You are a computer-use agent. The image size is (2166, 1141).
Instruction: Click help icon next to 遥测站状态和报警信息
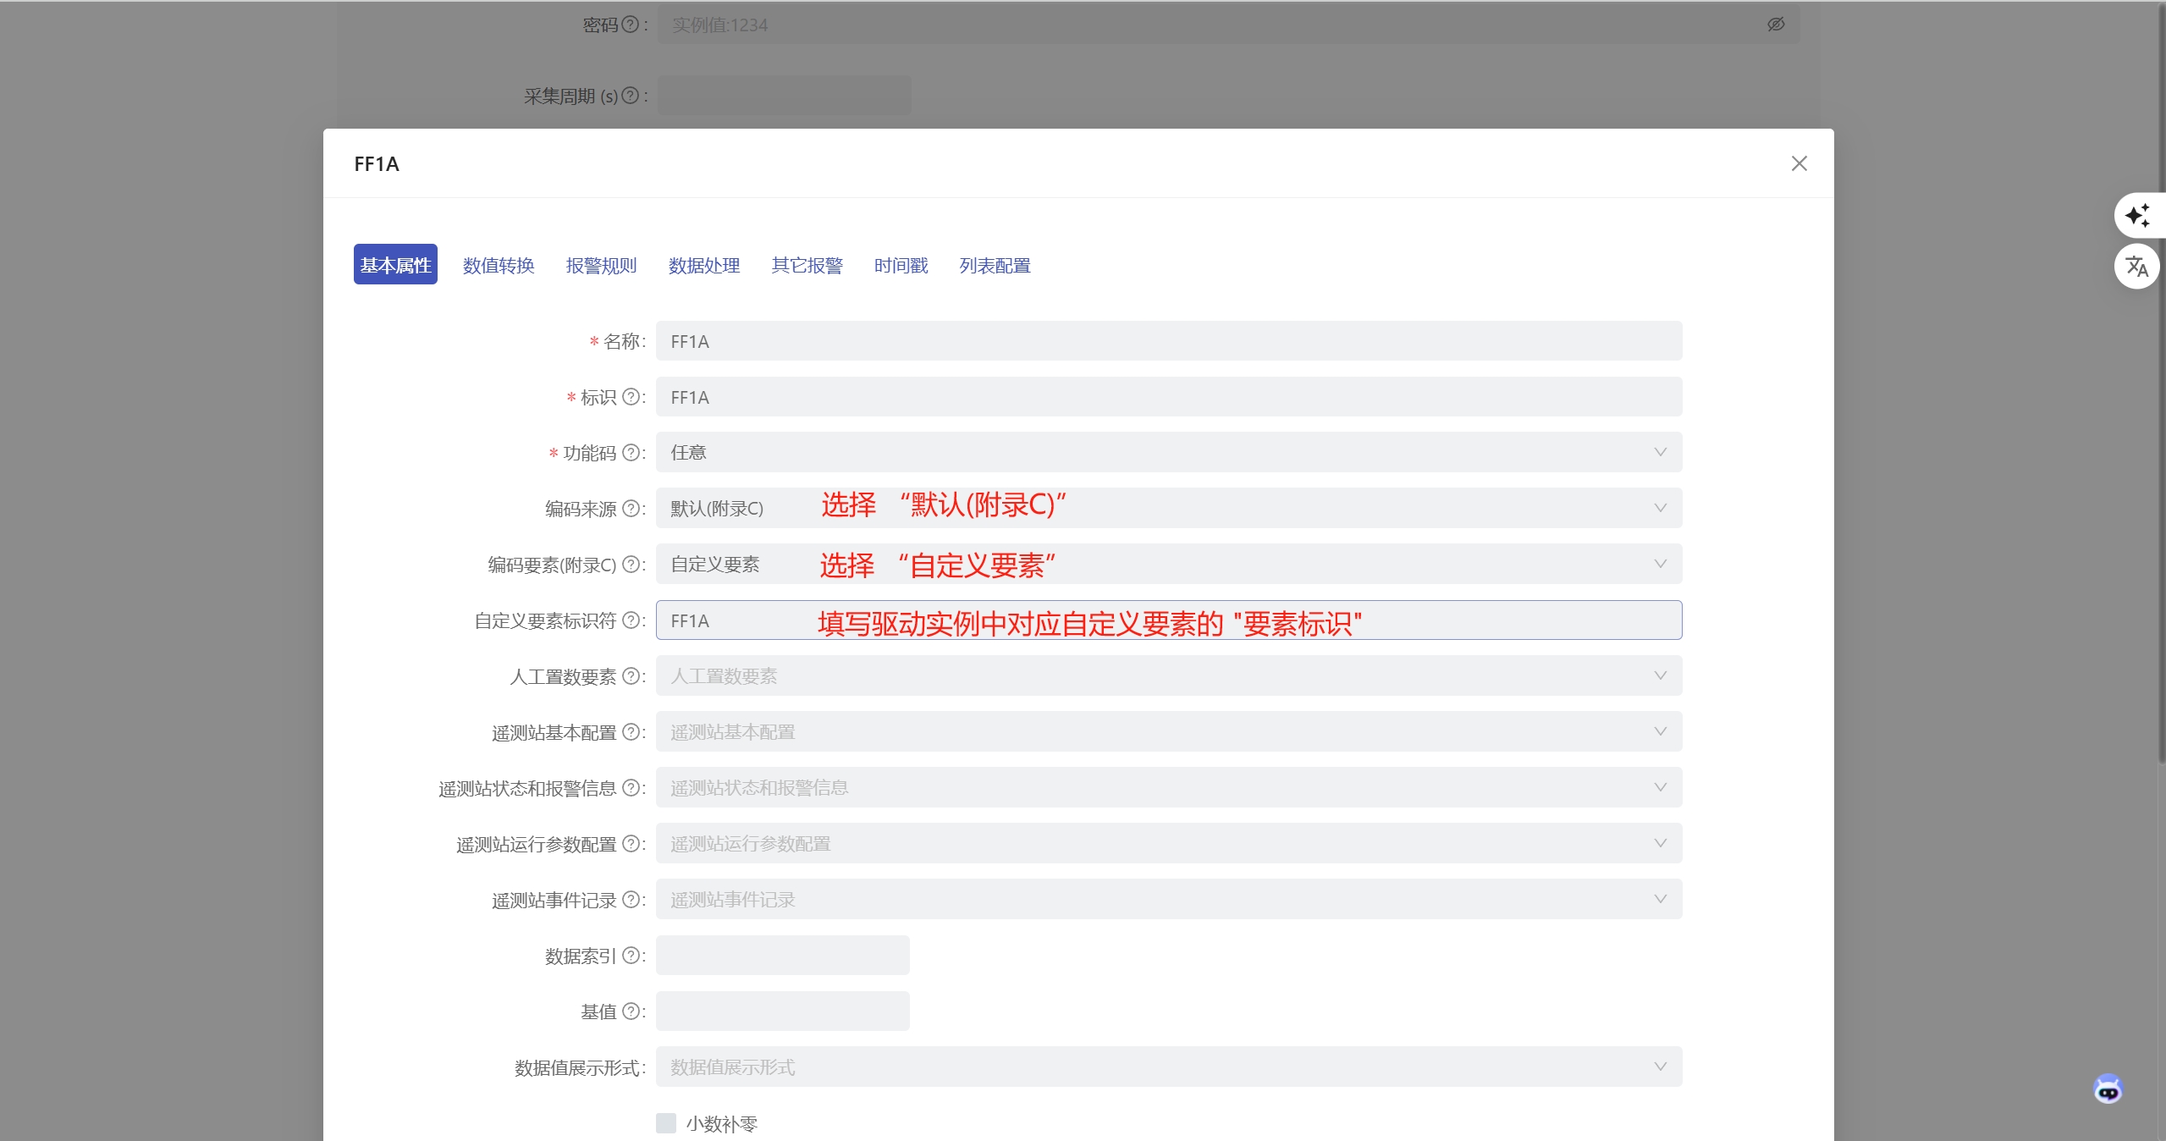631,788
